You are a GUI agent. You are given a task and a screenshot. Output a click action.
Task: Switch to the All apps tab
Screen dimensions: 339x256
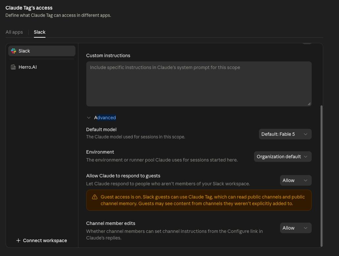[14, 32]
